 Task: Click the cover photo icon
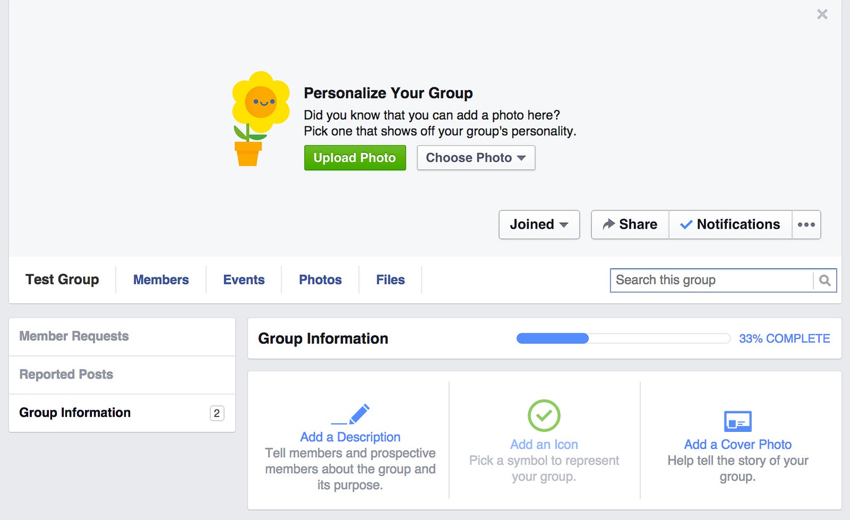[738, 422]
